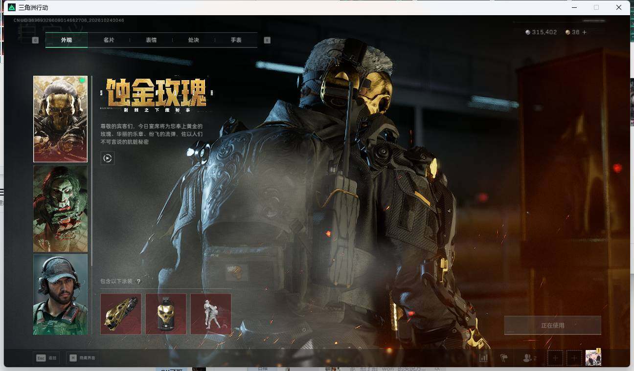Image resolution: width=634 pixels, height=371 pixels.
Task: Click the E key next-tab icon
Action: click(x=267, y=40)
